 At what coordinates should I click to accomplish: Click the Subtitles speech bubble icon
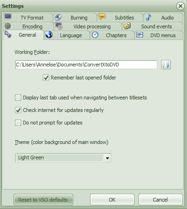(102, 17)
